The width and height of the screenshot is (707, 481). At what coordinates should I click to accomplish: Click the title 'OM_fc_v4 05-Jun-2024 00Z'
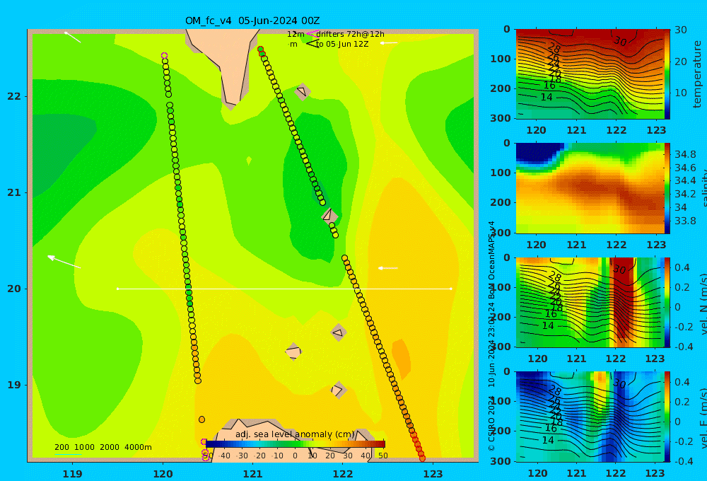pyautogui.click(x=252, y=21)
